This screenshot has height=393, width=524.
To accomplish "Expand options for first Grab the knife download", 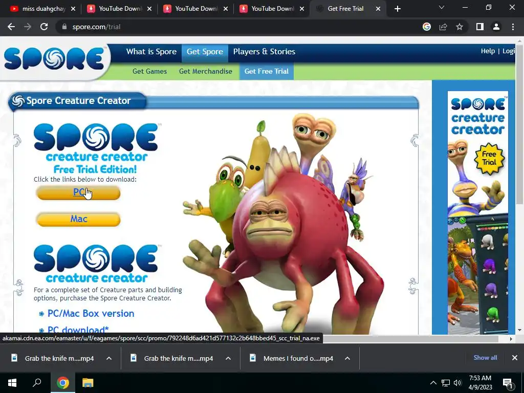I will pyautogui.click(x=109, y=358).
